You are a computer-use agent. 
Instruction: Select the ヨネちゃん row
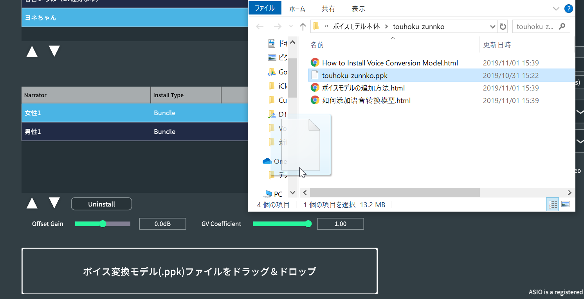135,18
